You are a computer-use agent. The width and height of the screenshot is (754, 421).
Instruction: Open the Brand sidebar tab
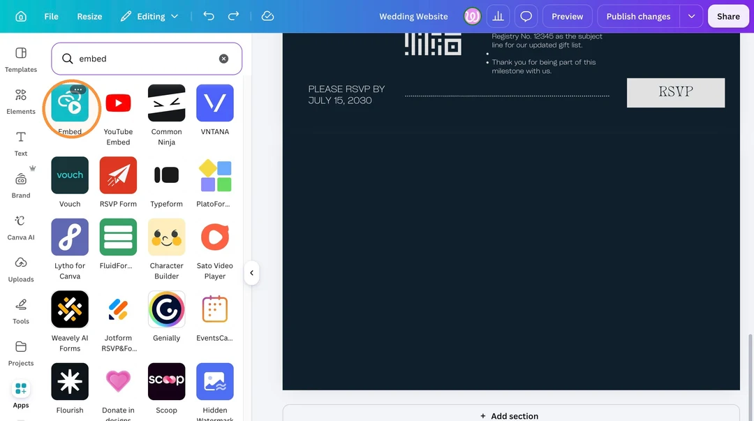pyautogui.click(x=21, y=186)
